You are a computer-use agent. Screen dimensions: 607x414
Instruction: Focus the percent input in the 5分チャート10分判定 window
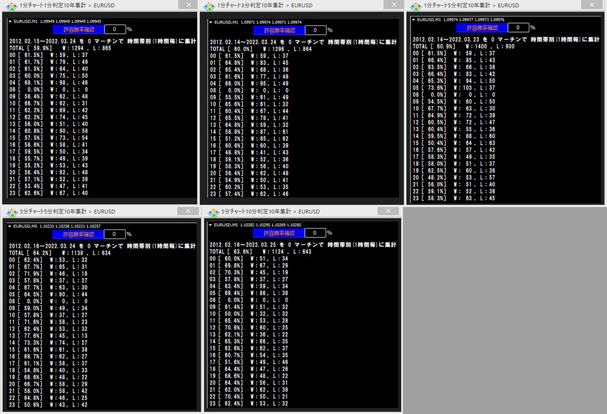click(315, 233)
